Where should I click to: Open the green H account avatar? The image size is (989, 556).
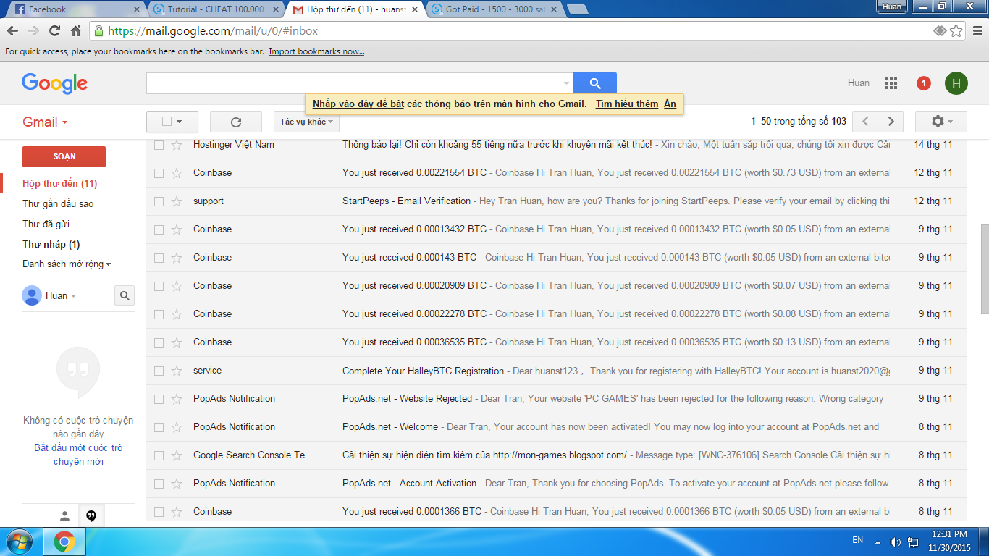(956, 83)
